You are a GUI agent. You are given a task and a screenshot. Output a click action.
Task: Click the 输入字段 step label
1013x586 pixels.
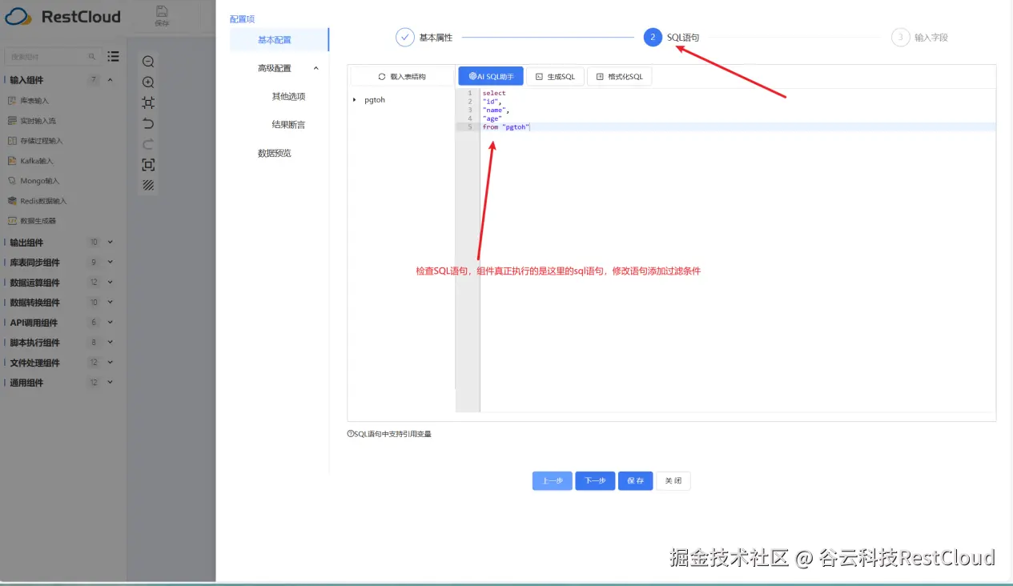(931, 38)
